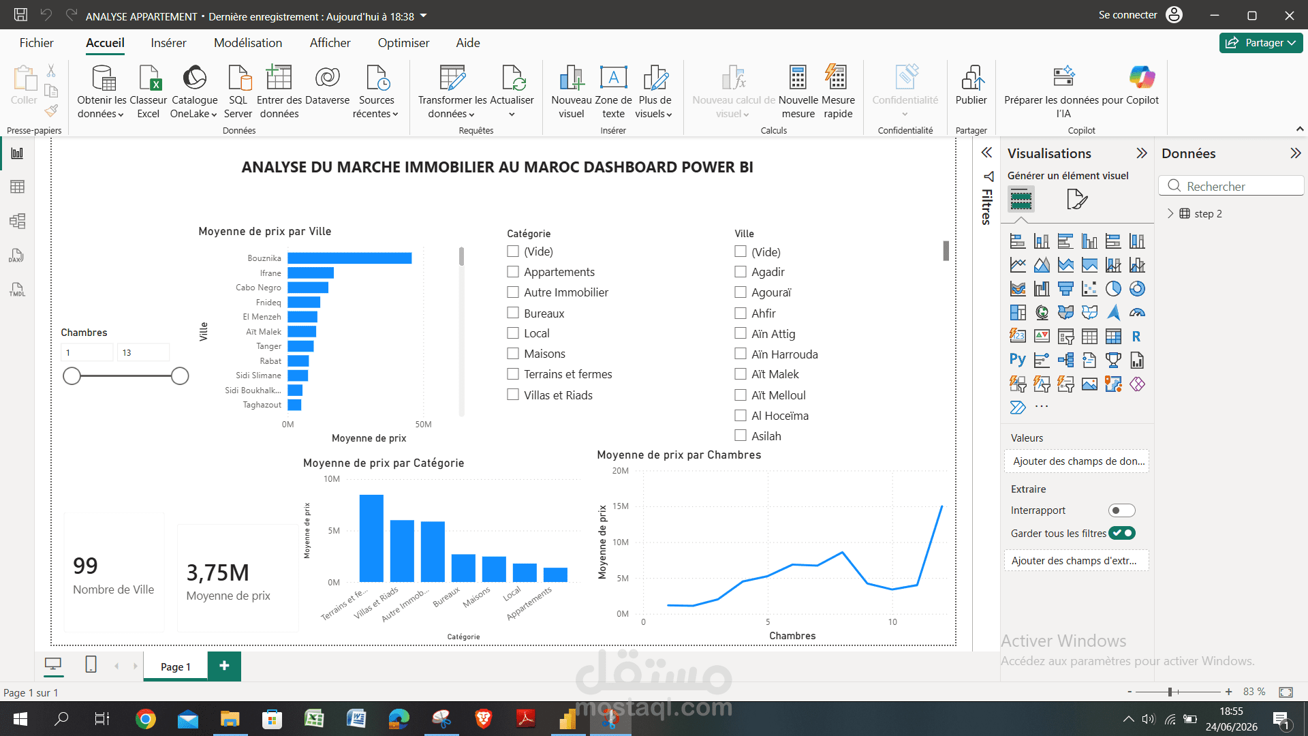Select the pie chart visual icon
1308x736 pixels.
pyautogui.click(x=1113, y=289)
